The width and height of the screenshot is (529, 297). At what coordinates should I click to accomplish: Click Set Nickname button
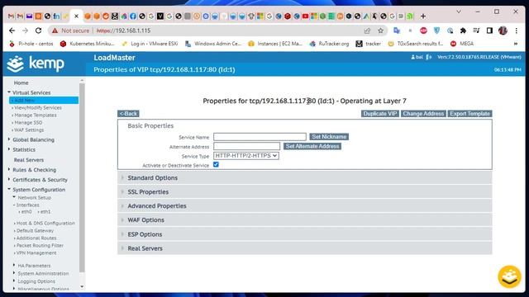tap(329, 137)
